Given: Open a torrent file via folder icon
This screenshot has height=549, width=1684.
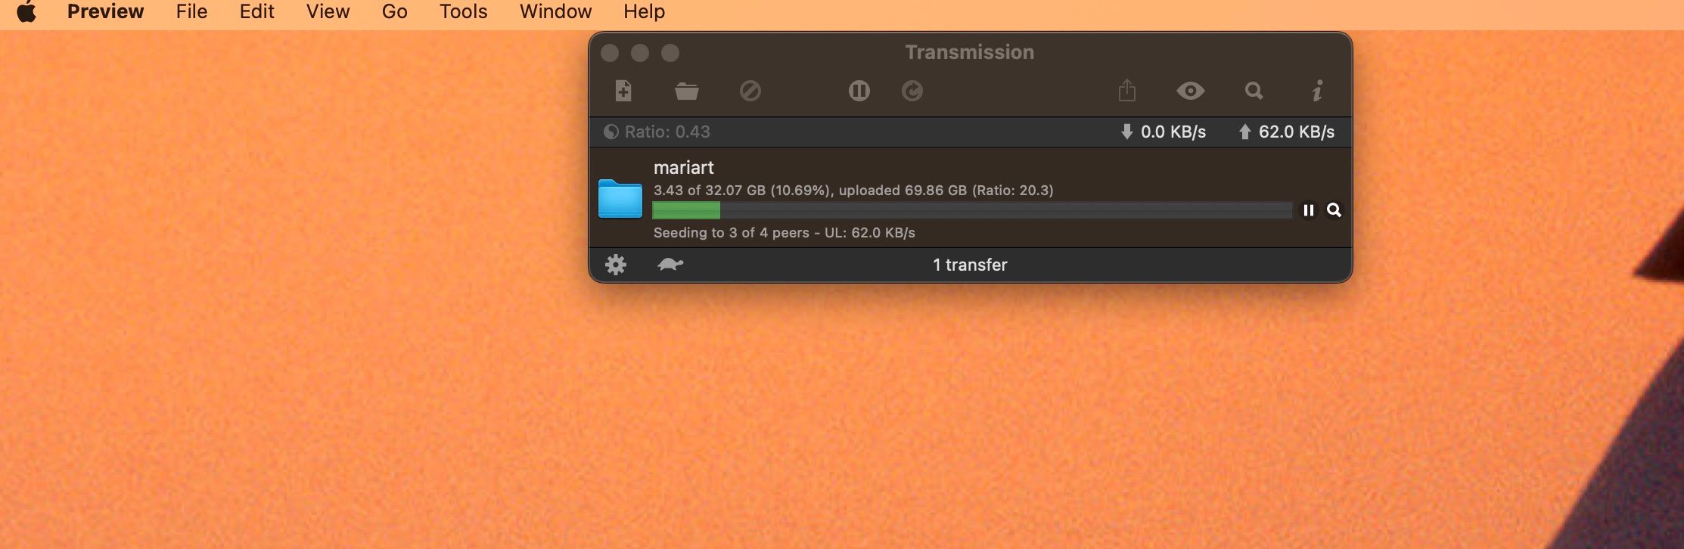Looking at the screenshot, I should [x=686, y=91].
